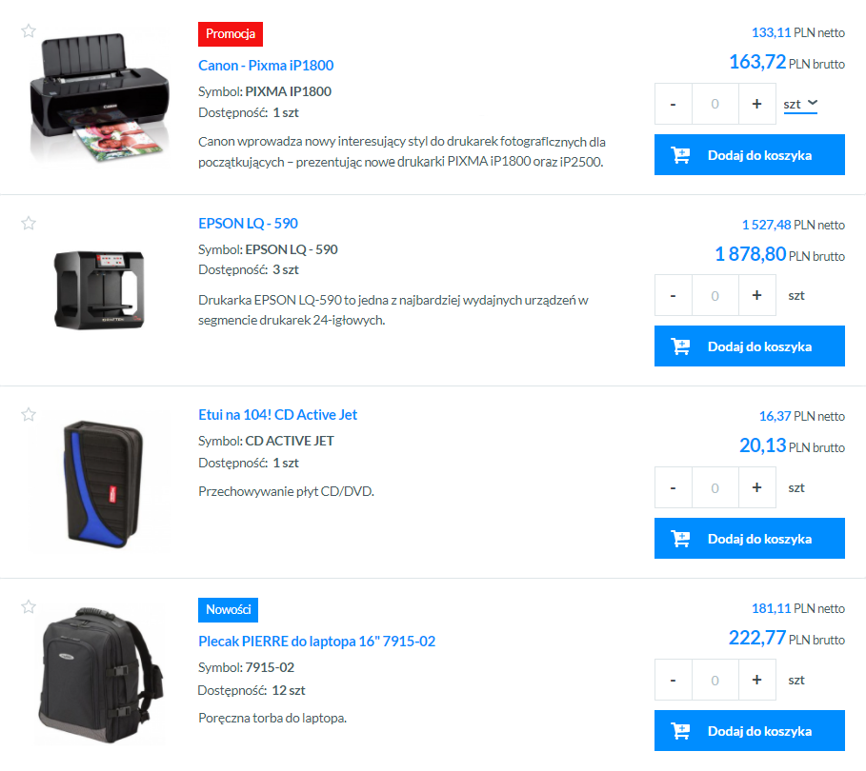The image size is (866, 771).
Task: Click quantity field for Etui CD Active Jet
Action: (x=715, y=487)
